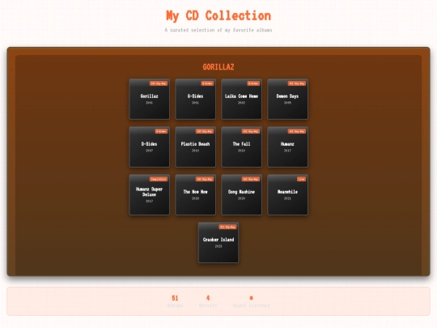Click the Live tag on Meanwhile card
This screenshot has height=328, width=437.
tap(301, 179)
